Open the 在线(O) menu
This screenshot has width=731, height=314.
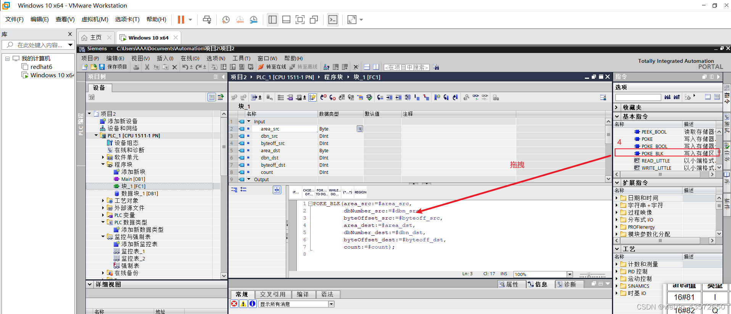[x=190, y=58]
